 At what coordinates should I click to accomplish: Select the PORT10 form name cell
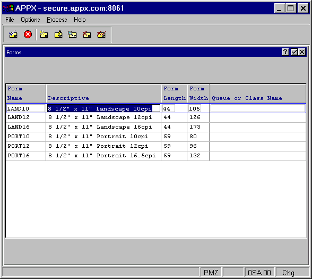[26, 137]
